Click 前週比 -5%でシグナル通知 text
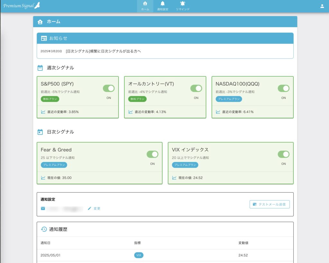The width and height of the screenshot is (329, 263). pyautogui.click(x=60, y=92)
